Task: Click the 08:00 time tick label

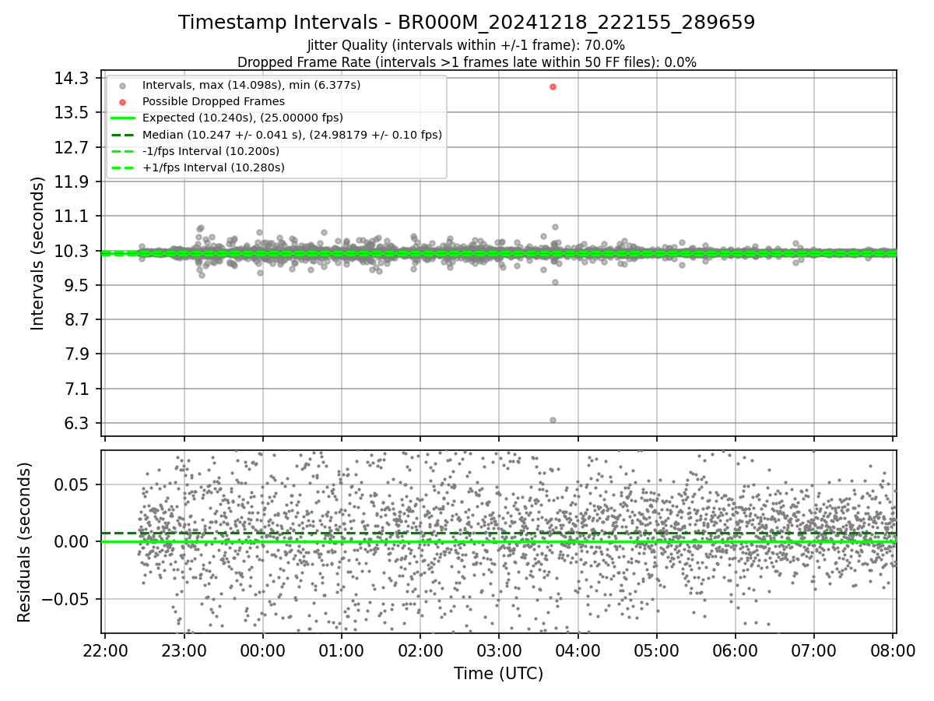Action: coord(893,650)
